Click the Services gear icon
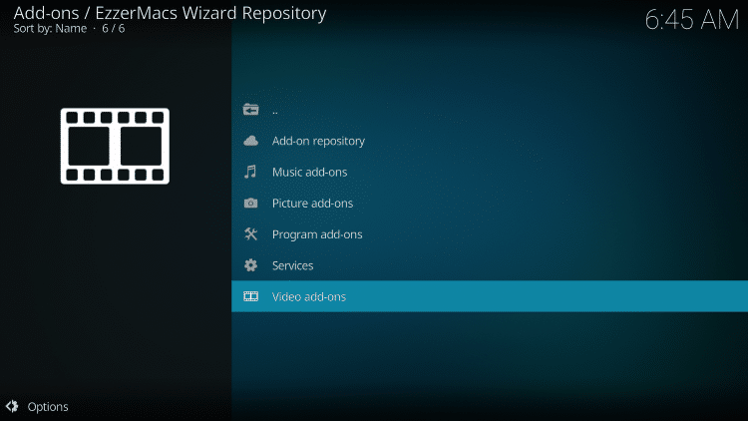748x421 pixels. [x=250, y=265]
